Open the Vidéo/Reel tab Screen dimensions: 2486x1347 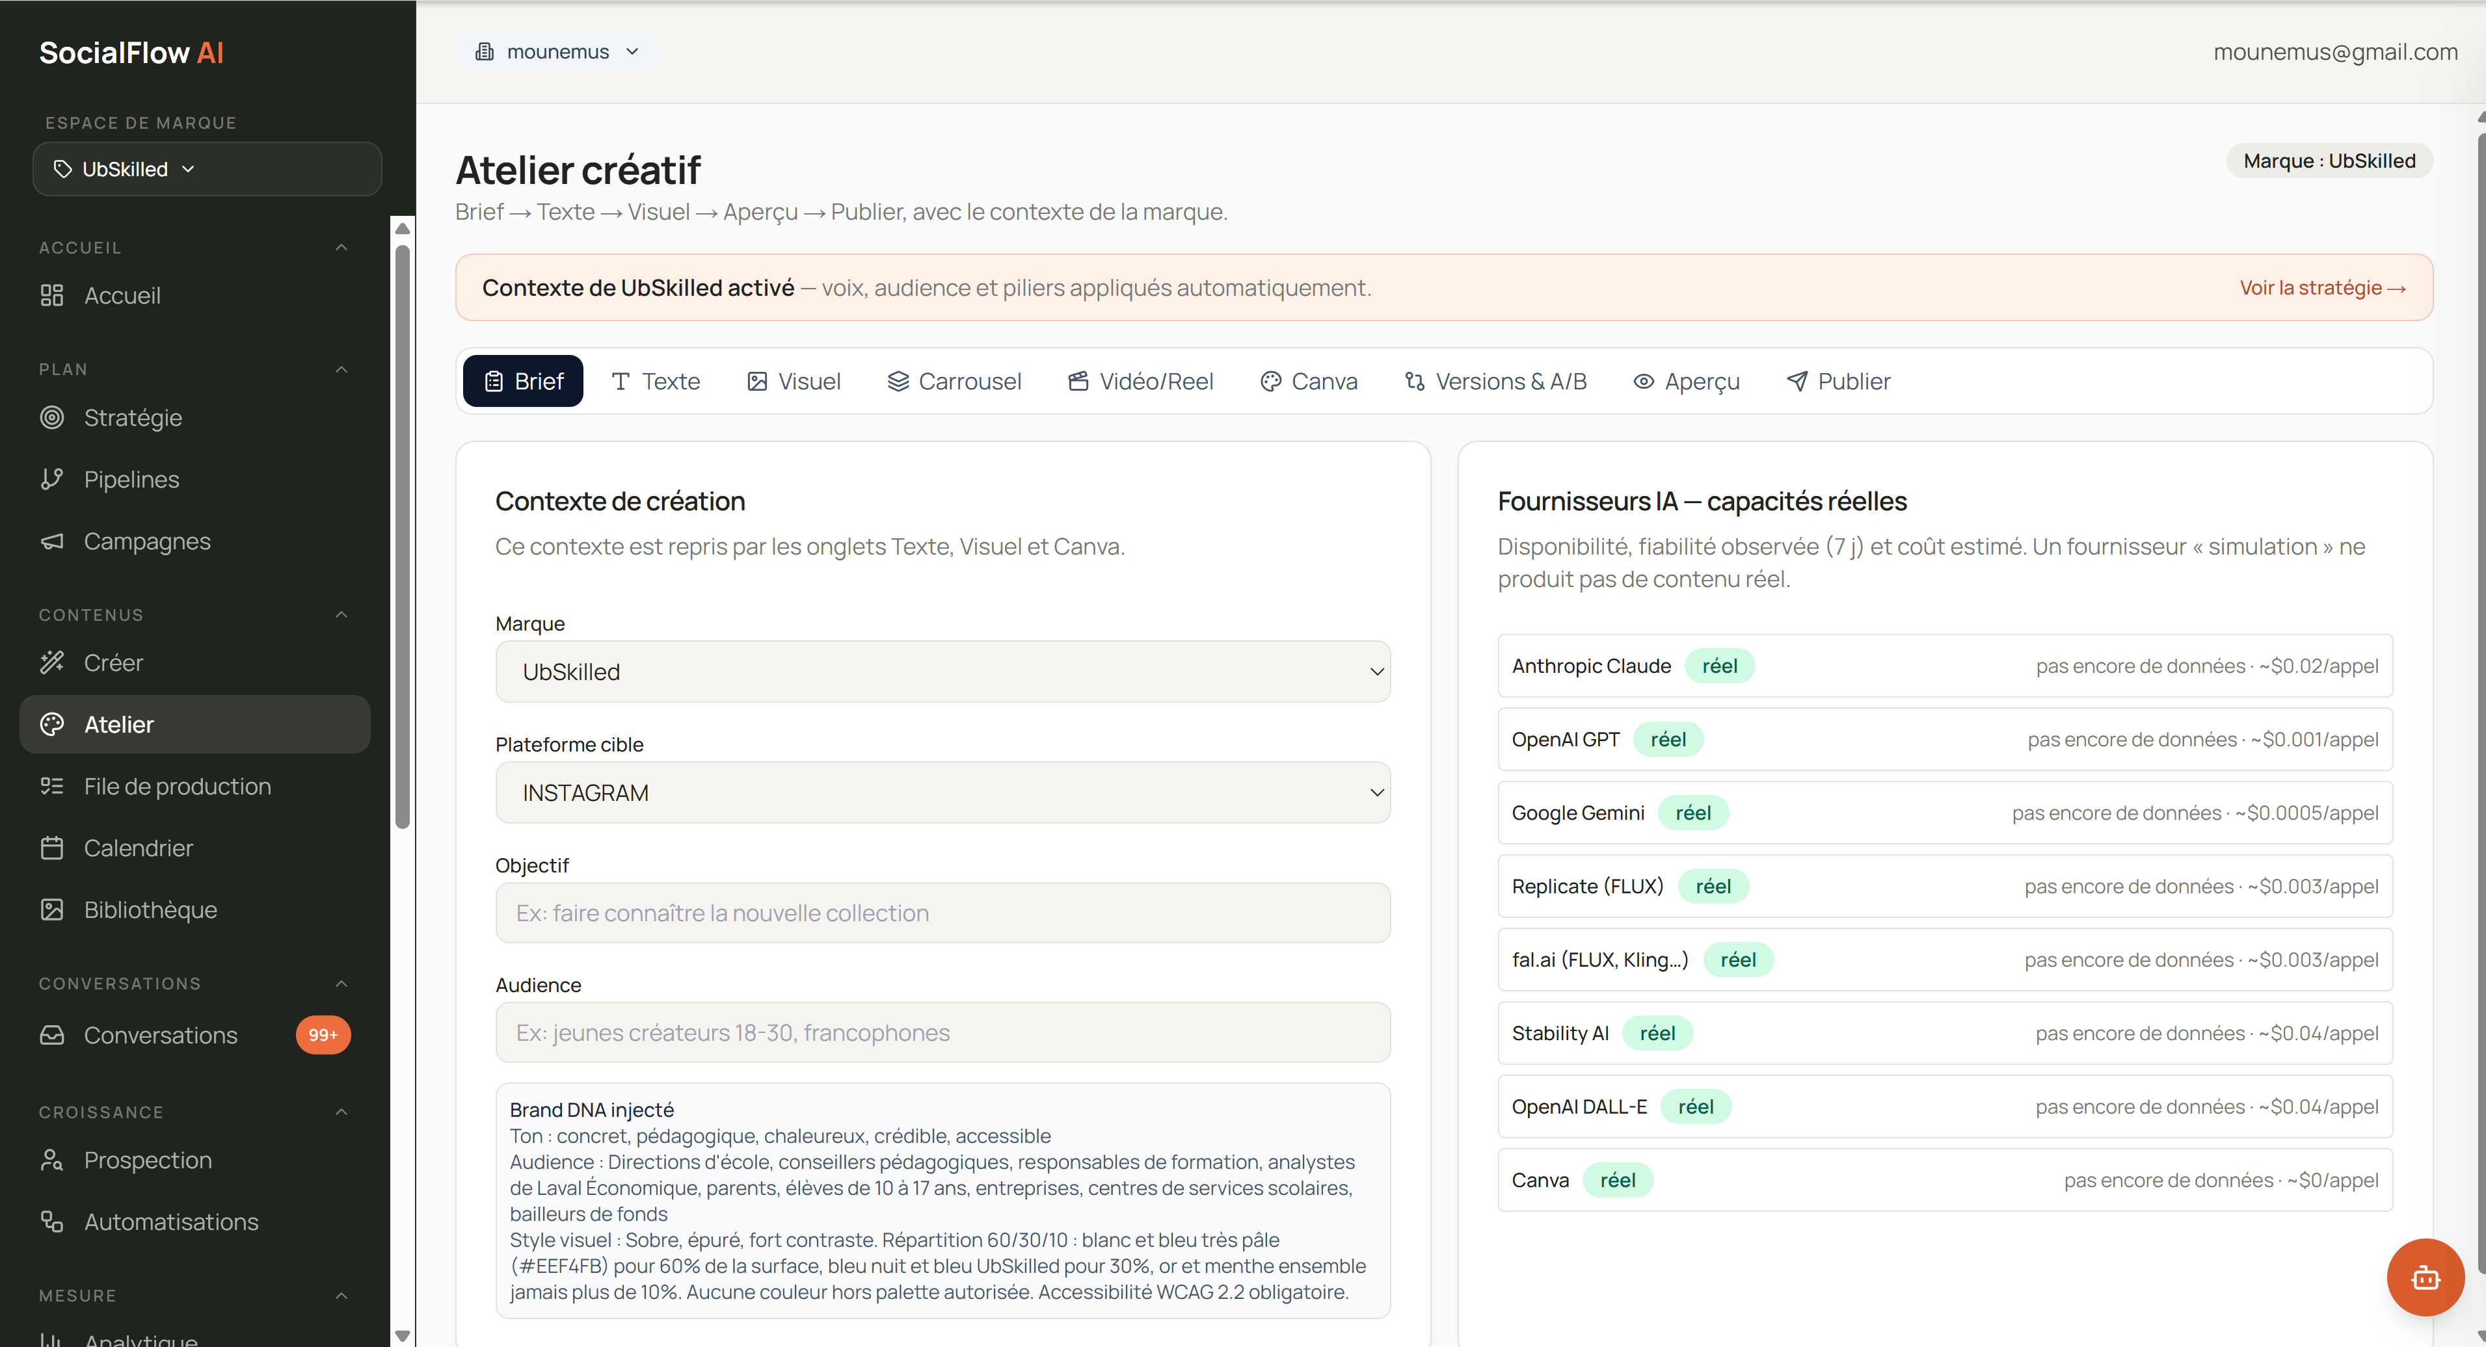coord(1141,381)
